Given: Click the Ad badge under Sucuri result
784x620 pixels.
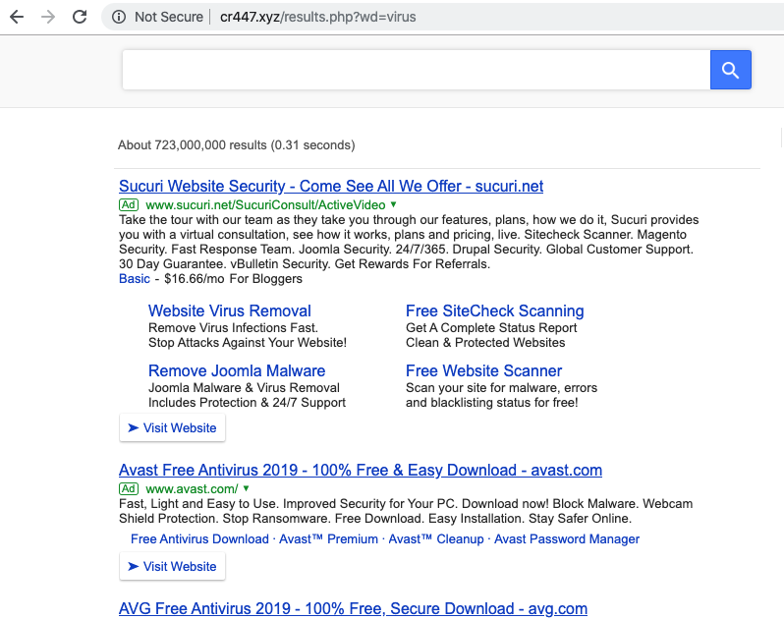Looking at the screenshot, I should tap(128, 204).
